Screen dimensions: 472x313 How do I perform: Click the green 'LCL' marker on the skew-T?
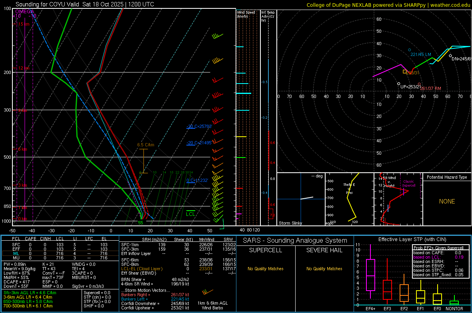[x=190, y=214]
